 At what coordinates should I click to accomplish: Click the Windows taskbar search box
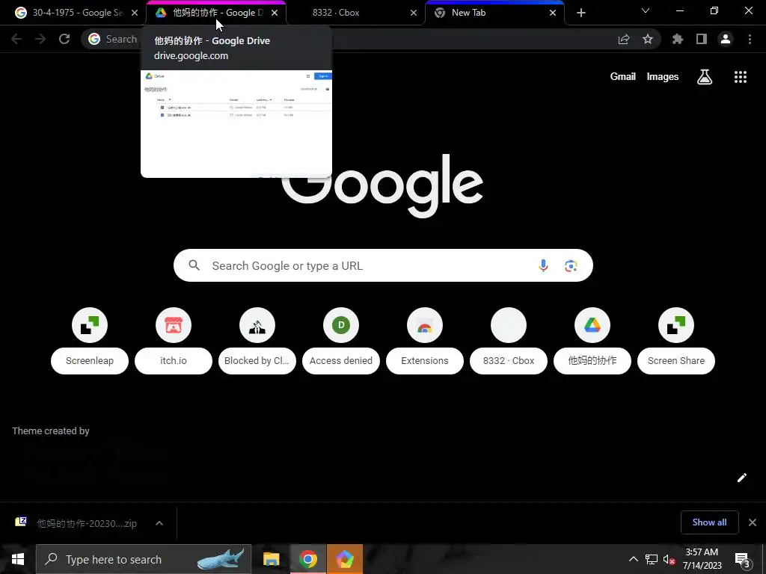click(x=144, y=559)
